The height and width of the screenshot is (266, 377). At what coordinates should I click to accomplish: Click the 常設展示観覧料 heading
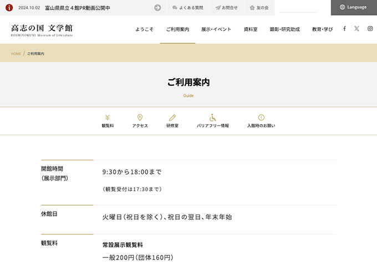tap(123, 245)
